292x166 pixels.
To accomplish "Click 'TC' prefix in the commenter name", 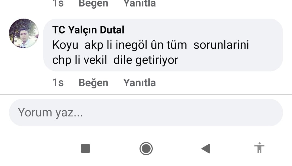I will 59,30.
